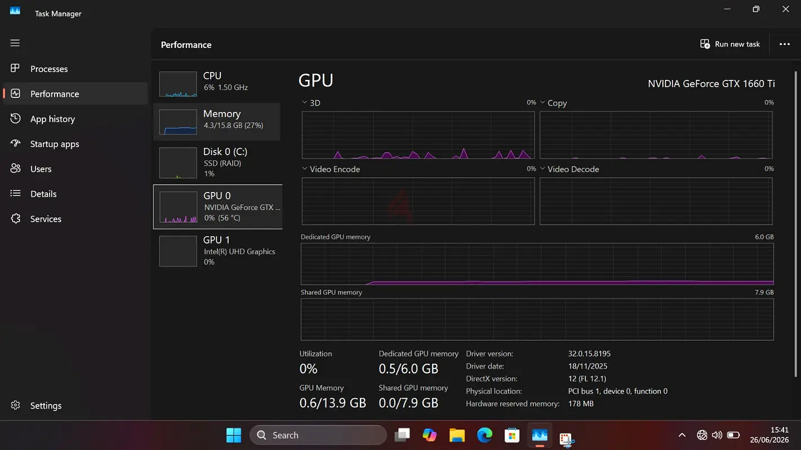The image size is (801, 450).
Task: Click the Shared GPU memory graph
Action: (x=537, y=319)
